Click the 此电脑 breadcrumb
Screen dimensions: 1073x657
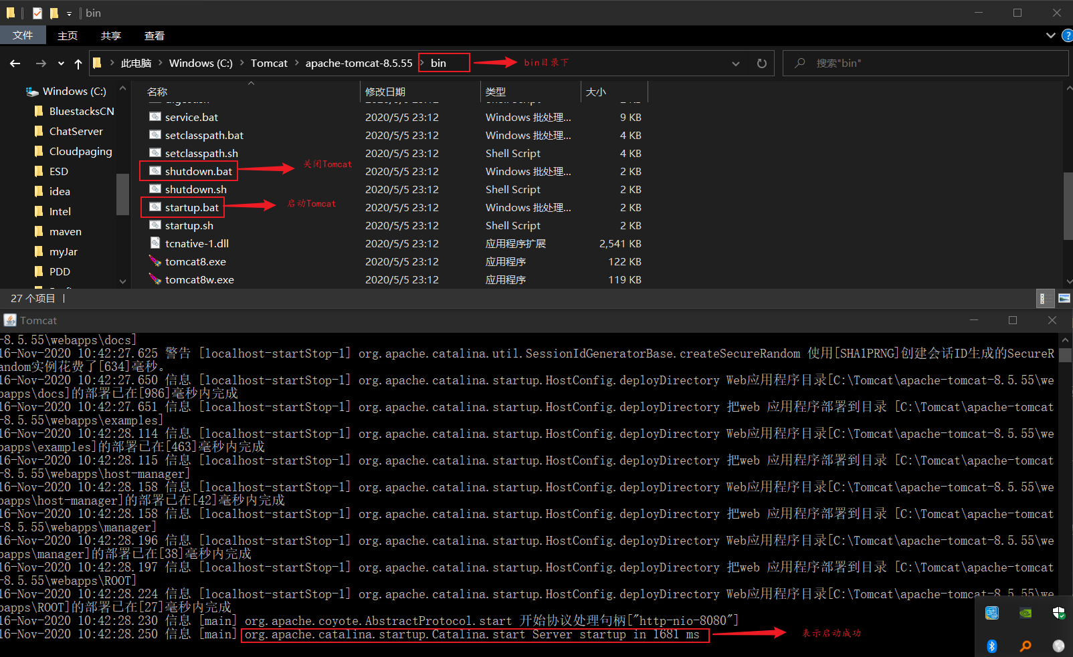pyautogui.click(x=136, y=63)
